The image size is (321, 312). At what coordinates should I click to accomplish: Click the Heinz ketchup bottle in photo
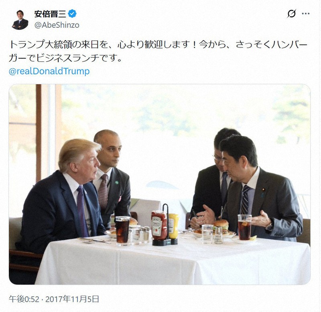tap(159, 225)
